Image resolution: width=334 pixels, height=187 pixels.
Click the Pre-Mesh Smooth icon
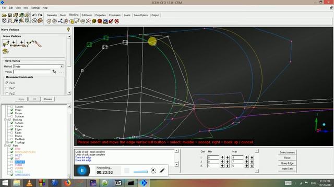pyautogui.click(x=105, y=21)
